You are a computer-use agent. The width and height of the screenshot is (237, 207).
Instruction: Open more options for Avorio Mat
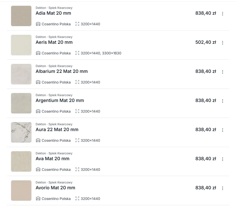[x=222, y=188]
